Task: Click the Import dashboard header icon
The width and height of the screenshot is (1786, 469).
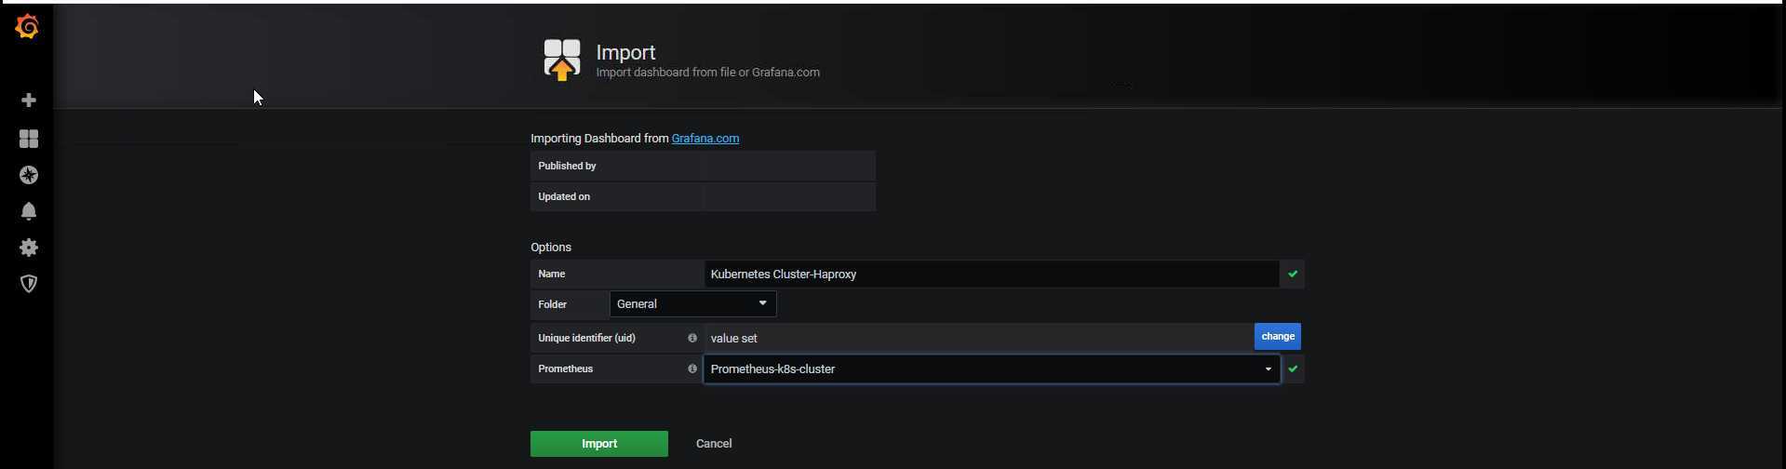Action: (562, 60)
